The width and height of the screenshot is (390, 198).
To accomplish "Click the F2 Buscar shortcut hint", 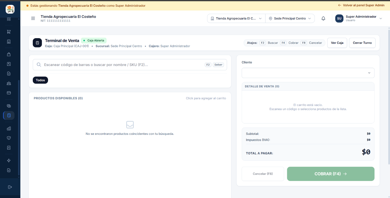I will 269,43.
